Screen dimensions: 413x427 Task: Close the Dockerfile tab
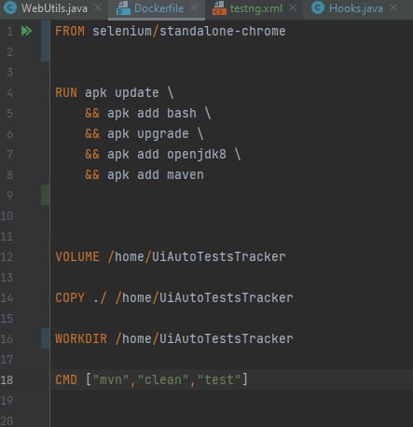(194, 8)
